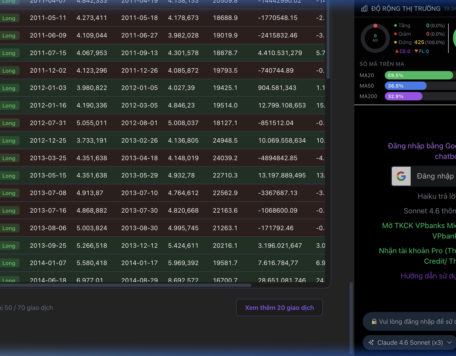Click the page vertical scrollbar near sidebar
This screenshot has height=356, width=456.
pyautogui.click(x=351, y=318)
